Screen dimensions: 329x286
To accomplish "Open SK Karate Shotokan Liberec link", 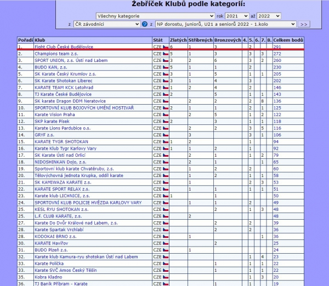I will click(x=64, y=81).
